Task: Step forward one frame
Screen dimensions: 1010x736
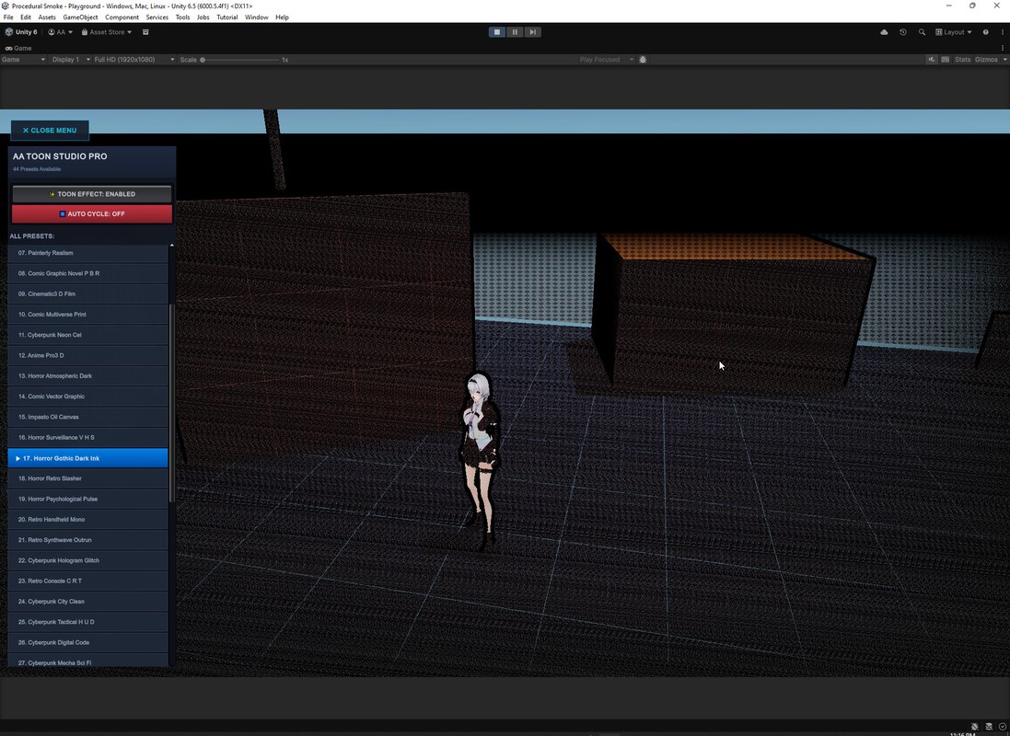Action: [x=533, y=32]
